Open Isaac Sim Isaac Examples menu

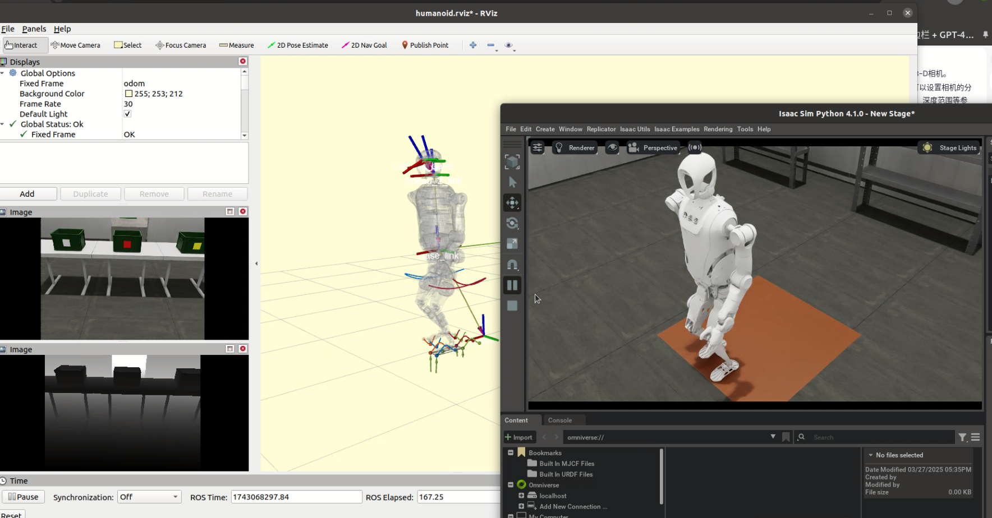tap(677, 129)
